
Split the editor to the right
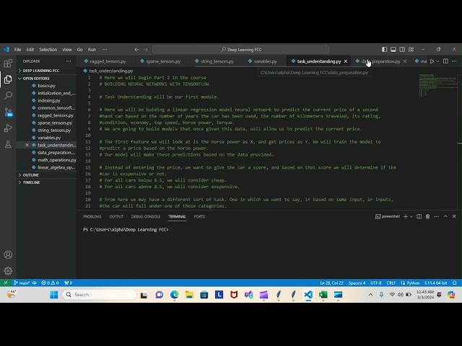[445, 61]
